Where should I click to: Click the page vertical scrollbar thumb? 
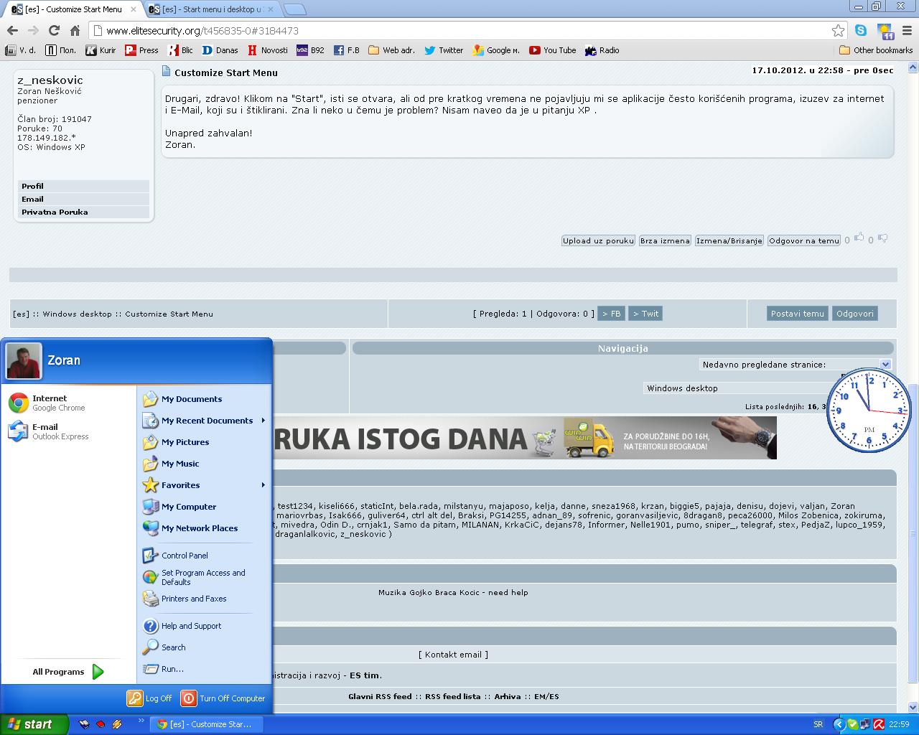click(913, 533)
